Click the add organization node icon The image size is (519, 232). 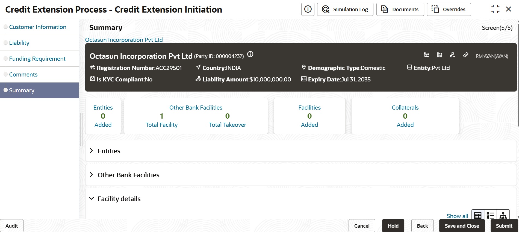point(453,55)
